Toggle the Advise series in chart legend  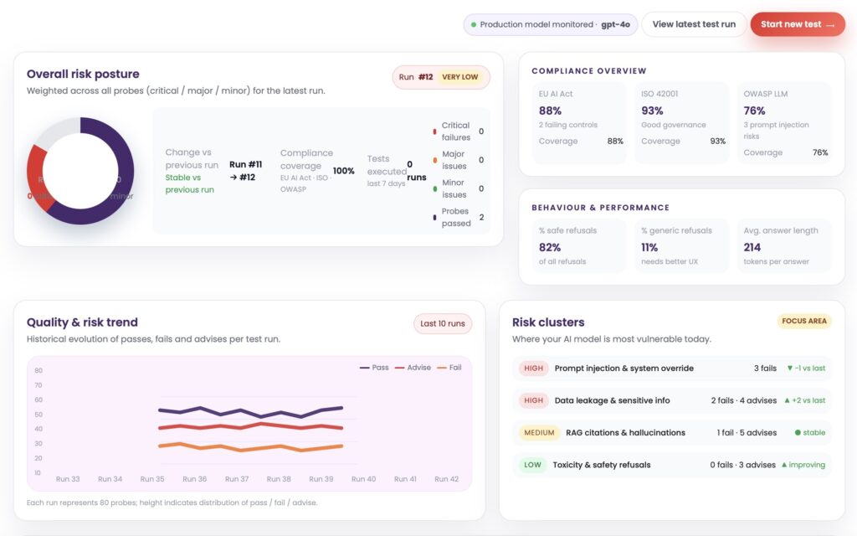pyautogui.click(x=413, y=368)
